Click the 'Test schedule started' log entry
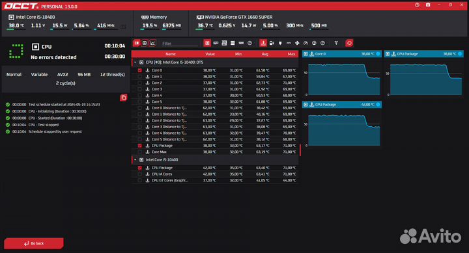Viewport: 469px width, 253px height. point(64,105)
